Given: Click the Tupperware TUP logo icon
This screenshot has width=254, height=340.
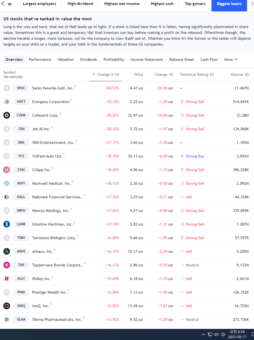Looking at the screenshot, I should (7, 265).
